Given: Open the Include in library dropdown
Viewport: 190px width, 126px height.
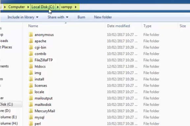Looking at the screenshot, I should [23, 17].
